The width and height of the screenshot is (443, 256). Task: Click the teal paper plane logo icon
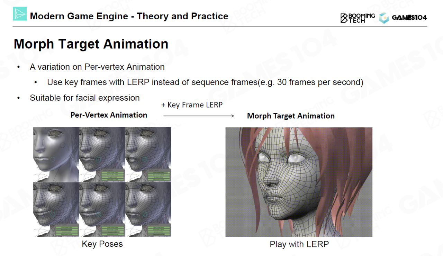(20, 14)
